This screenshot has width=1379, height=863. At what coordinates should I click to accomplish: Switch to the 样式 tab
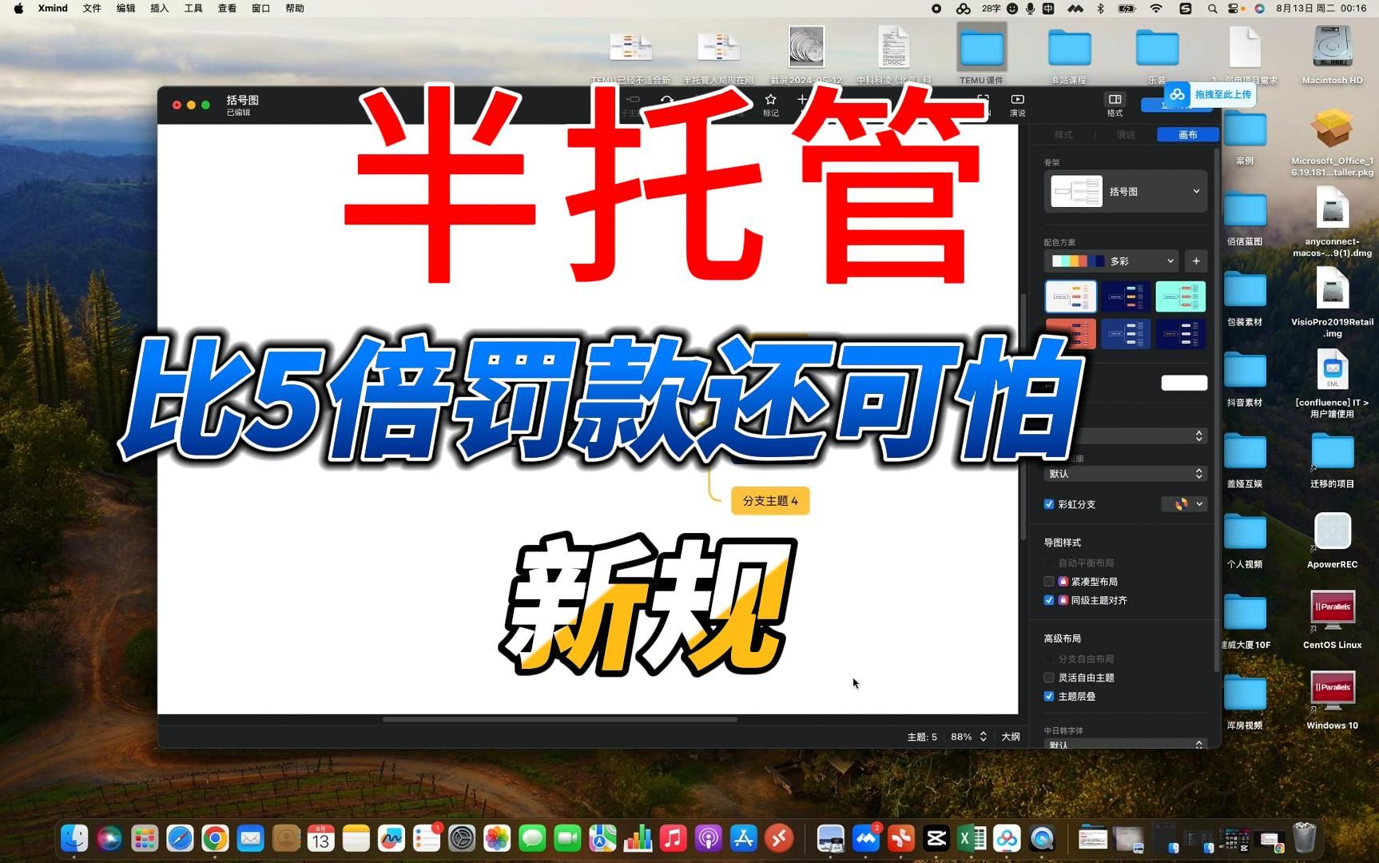[x=1063, y=135]
